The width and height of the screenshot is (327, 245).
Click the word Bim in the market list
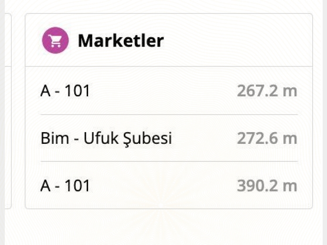54,138
